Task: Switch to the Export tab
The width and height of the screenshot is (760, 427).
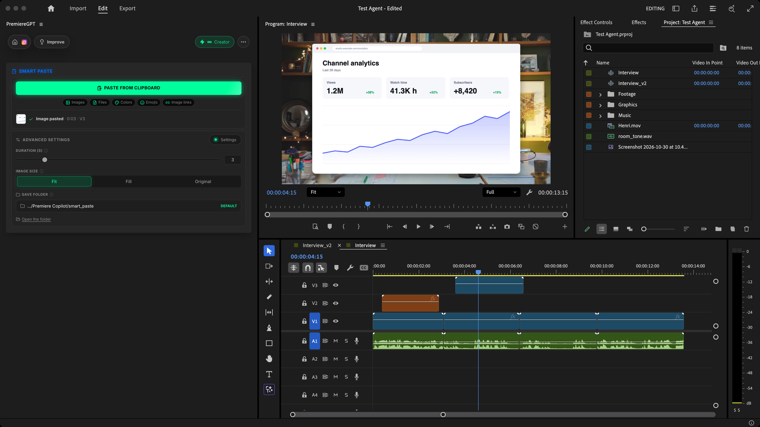Action: [127, 8]
